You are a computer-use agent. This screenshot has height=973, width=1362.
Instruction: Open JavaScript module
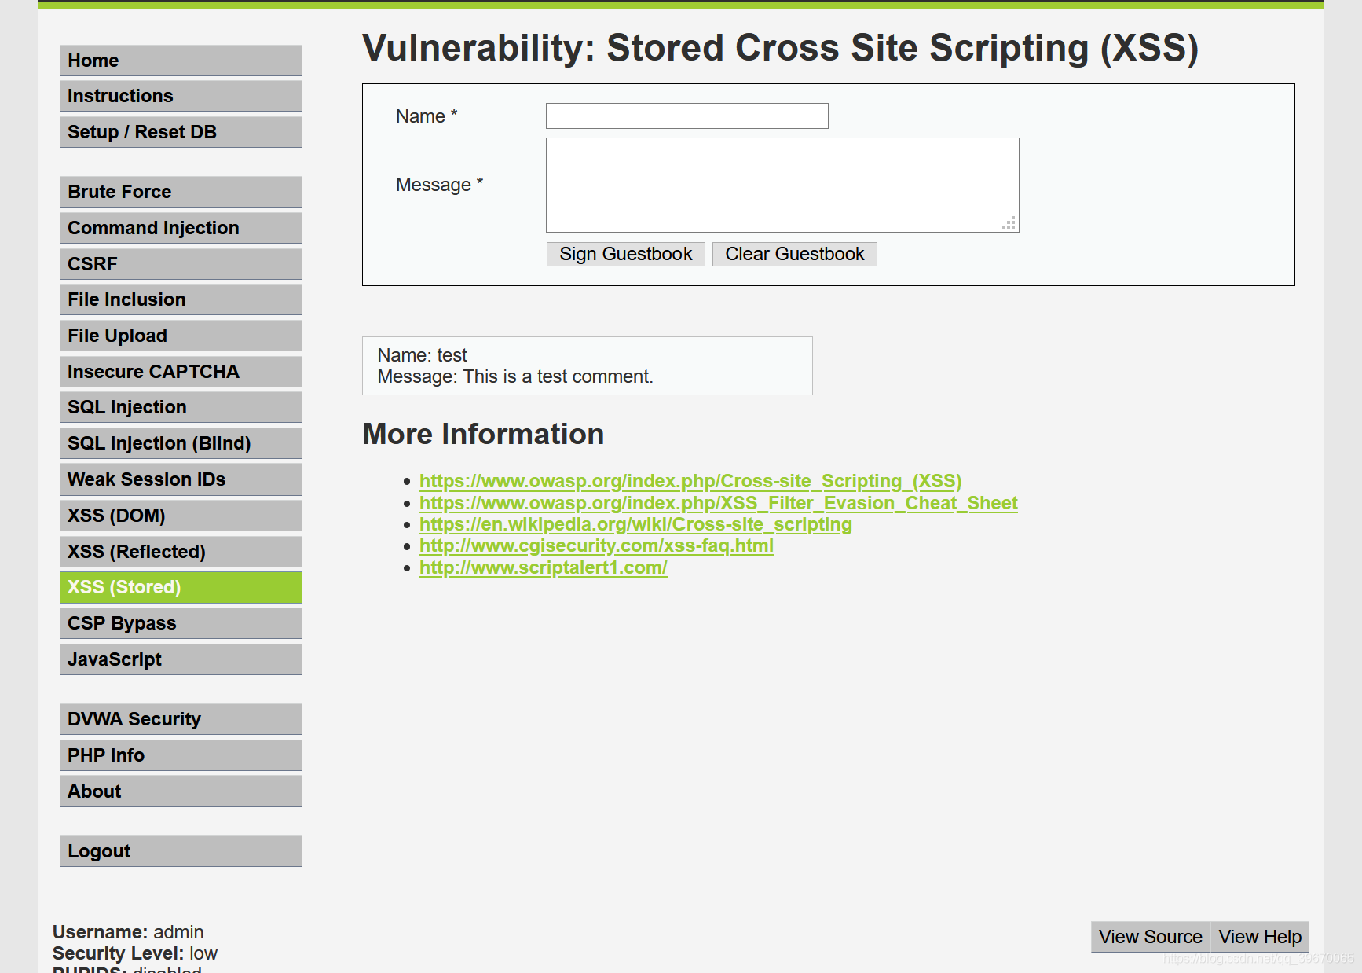[181, 659]
